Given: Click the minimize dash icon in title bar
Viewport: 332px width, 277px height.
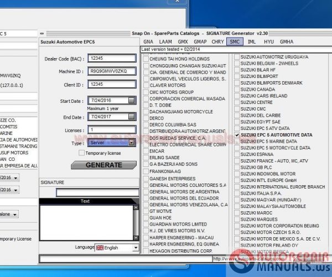Looking at the screenshot, I should 41,33.
